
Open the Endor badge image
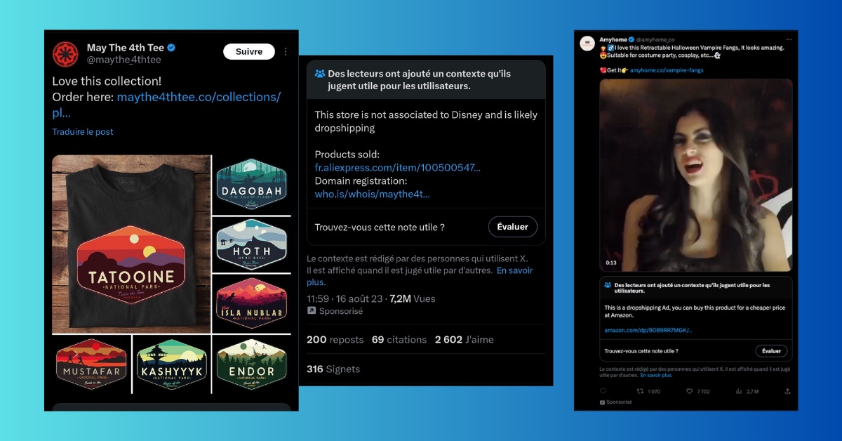[252, 364]
